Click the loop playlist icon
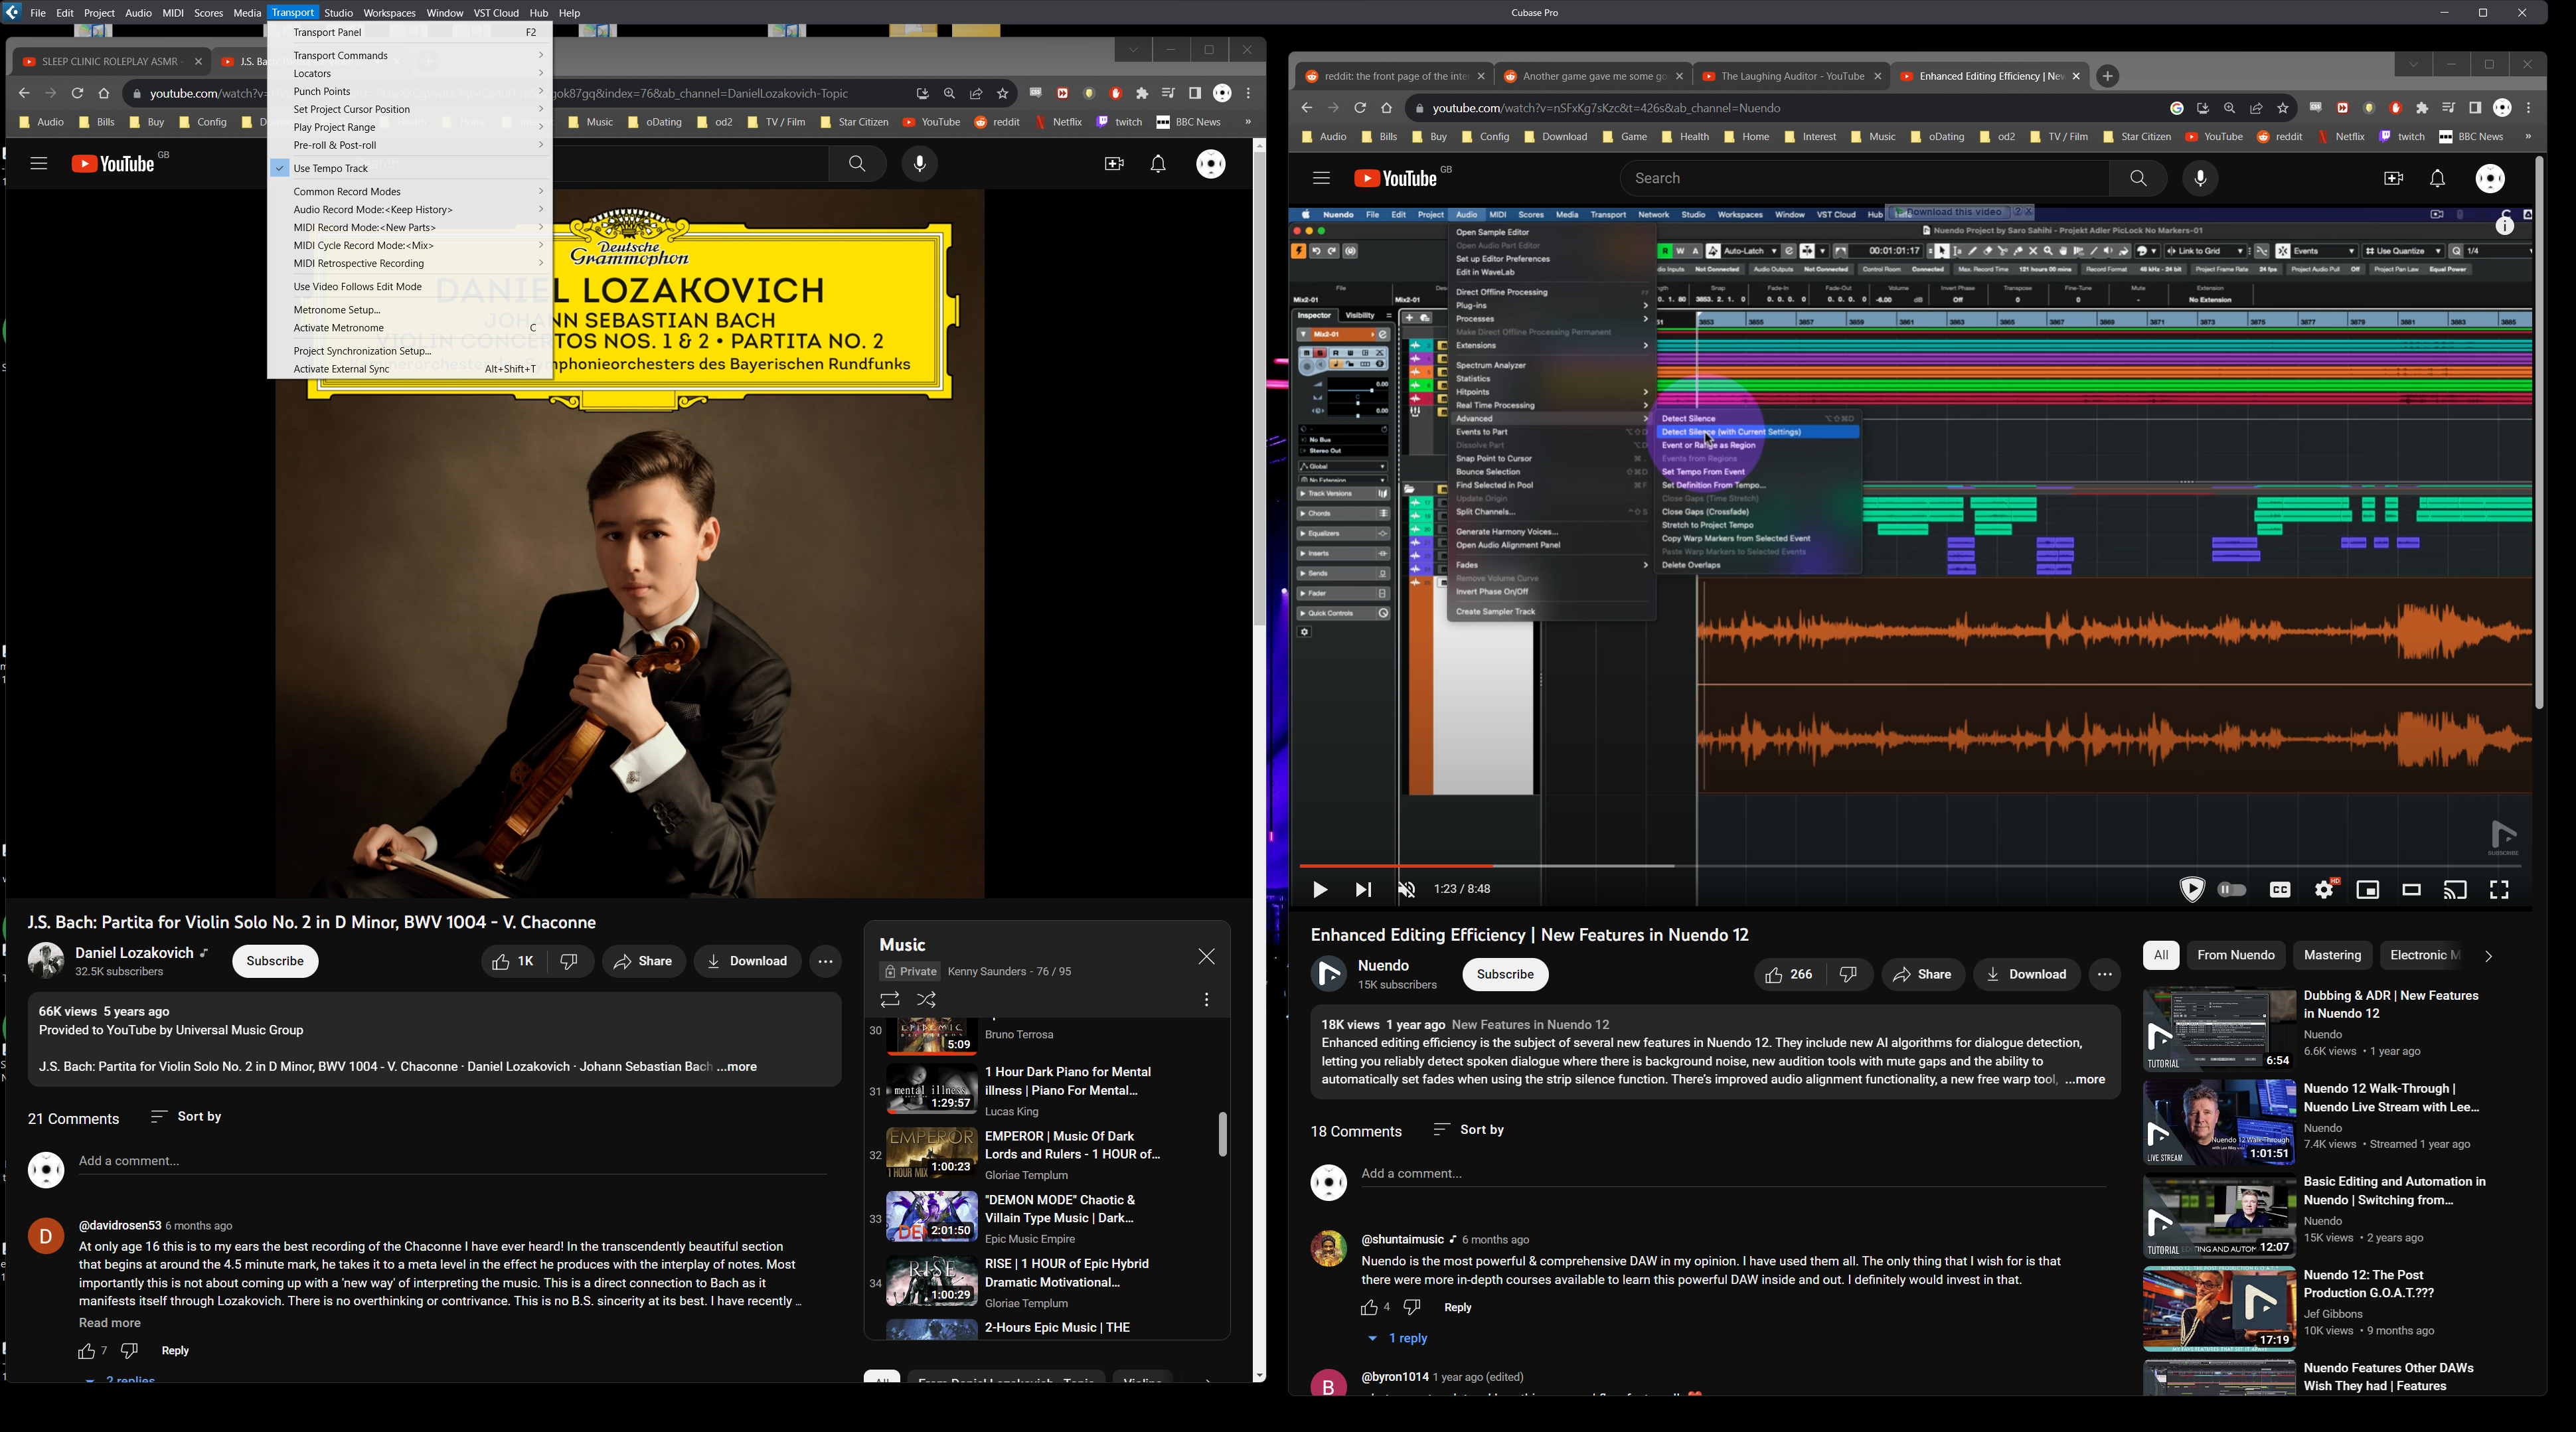 coord(889,1000)
